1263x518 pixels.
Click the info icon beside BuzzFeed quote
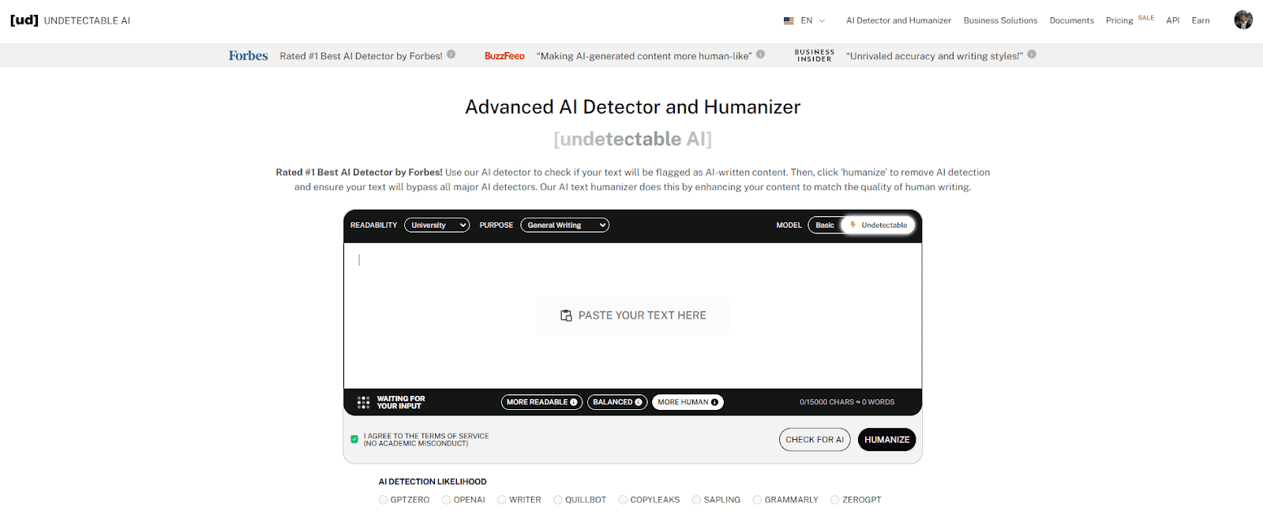pyautogui.click(x=760, y=54)
